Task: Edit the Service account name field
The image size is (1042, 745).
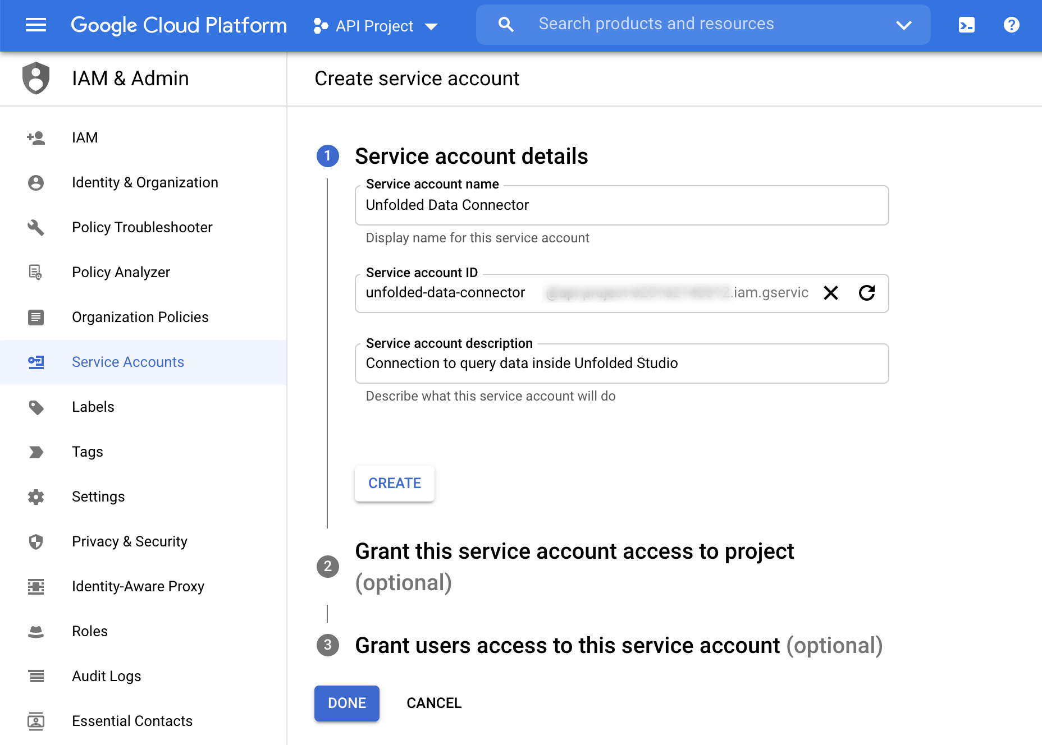Action: tap(621, 205)
